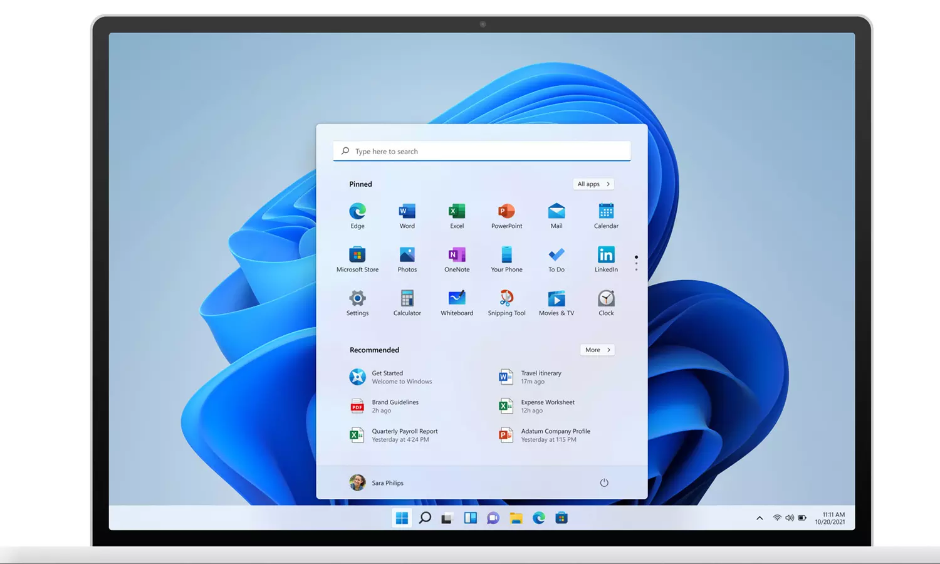
Task: Click the power button icon
Action: point(604,483)
